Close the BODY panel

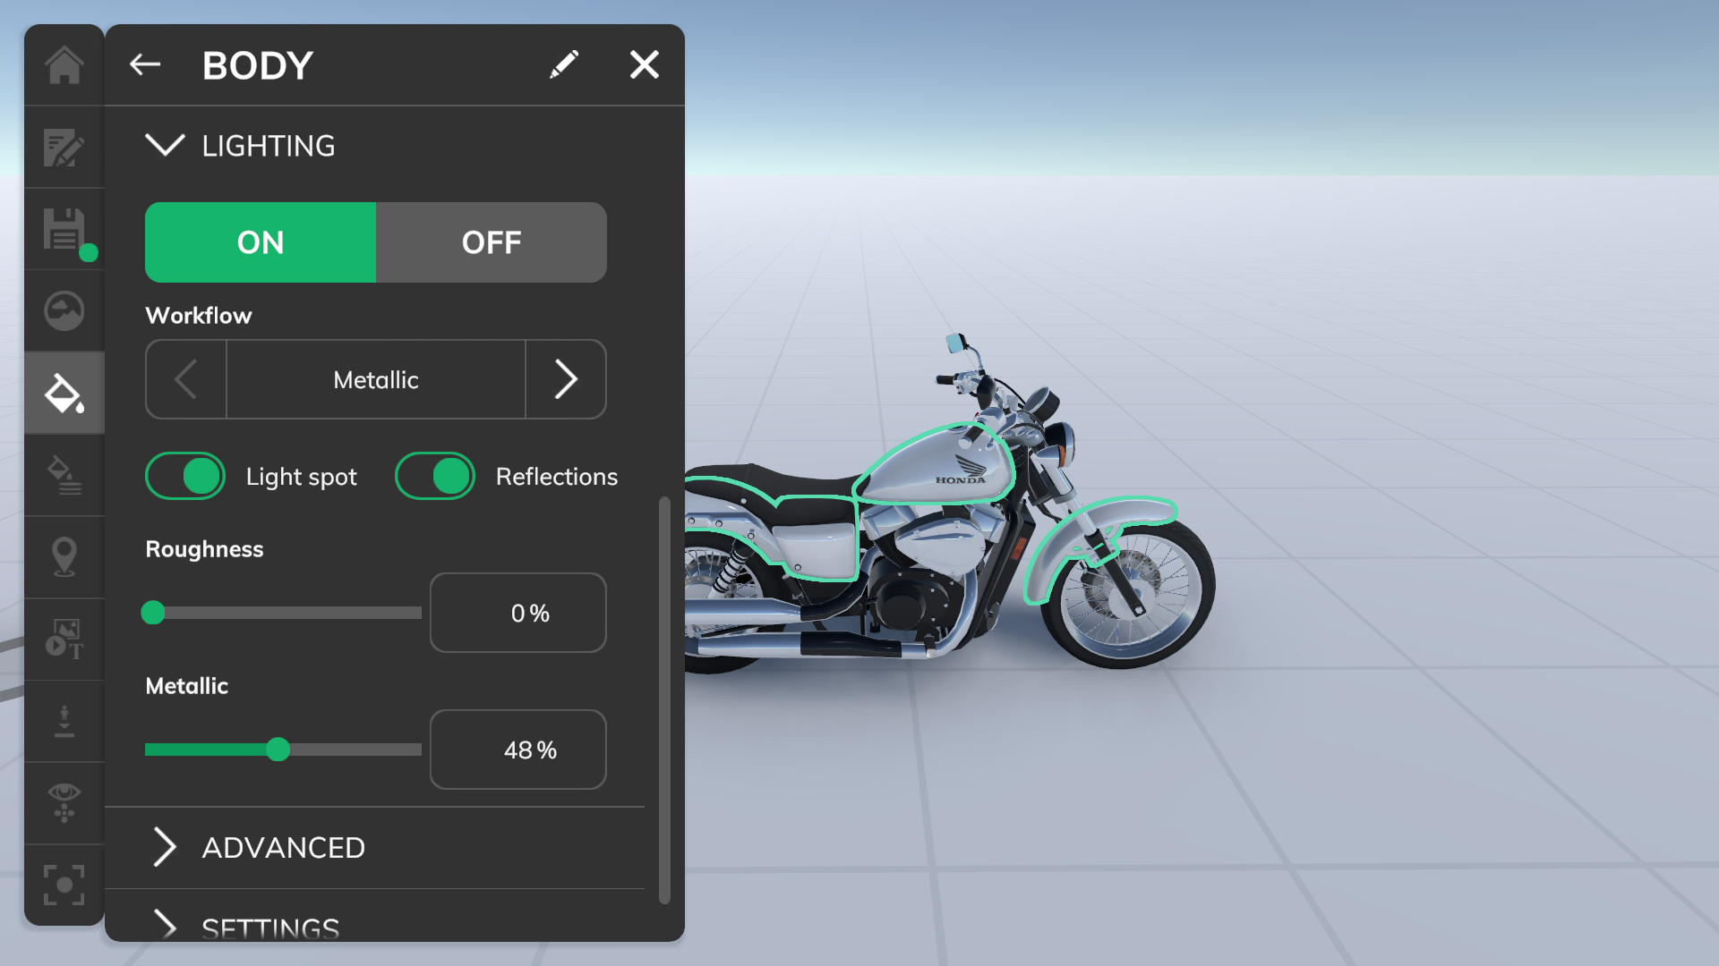tap(645, 64)
